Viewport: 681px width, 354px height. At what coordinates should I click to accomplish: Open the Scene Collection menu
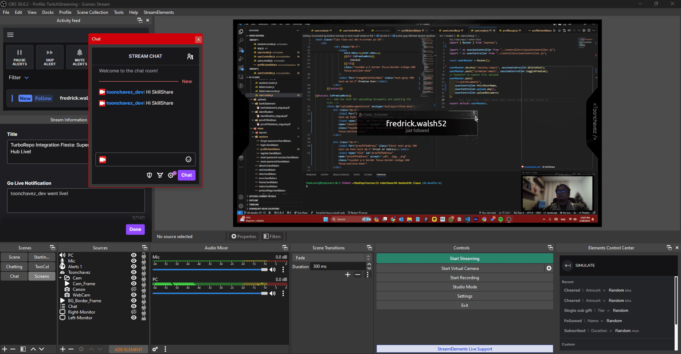click(x=92, y=12)
